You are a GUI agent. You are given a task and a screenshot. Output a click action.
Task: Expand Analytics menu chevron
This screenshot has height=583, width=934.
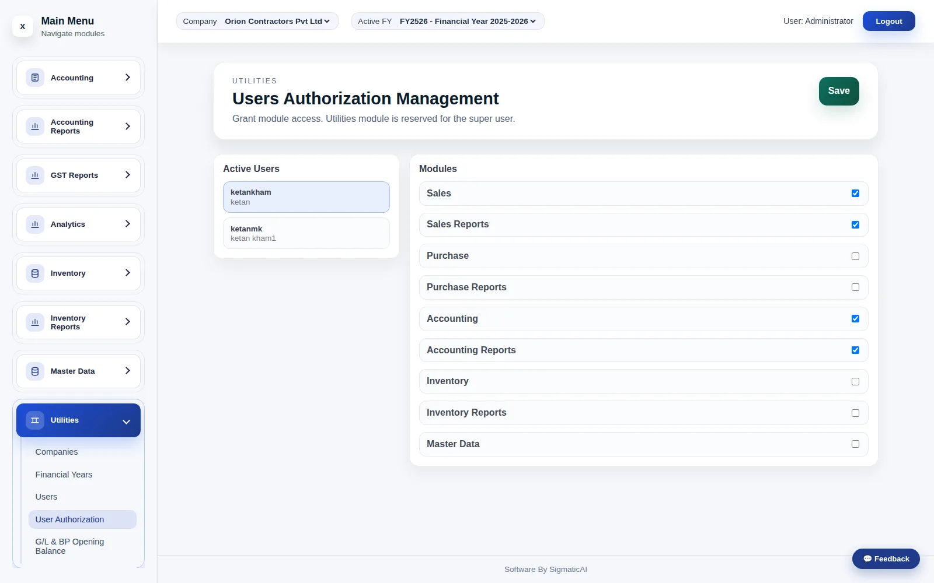128,224
